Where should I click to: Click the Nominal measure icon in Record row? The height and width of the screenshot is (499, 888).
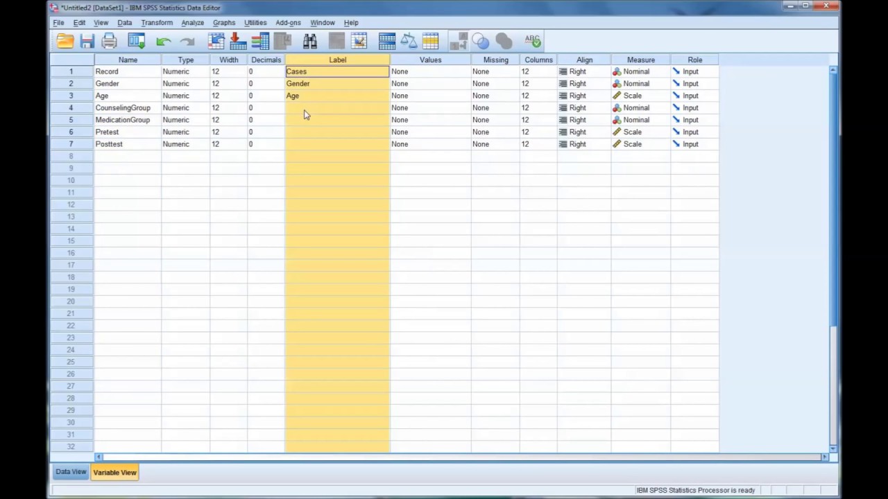pos(617,71)
